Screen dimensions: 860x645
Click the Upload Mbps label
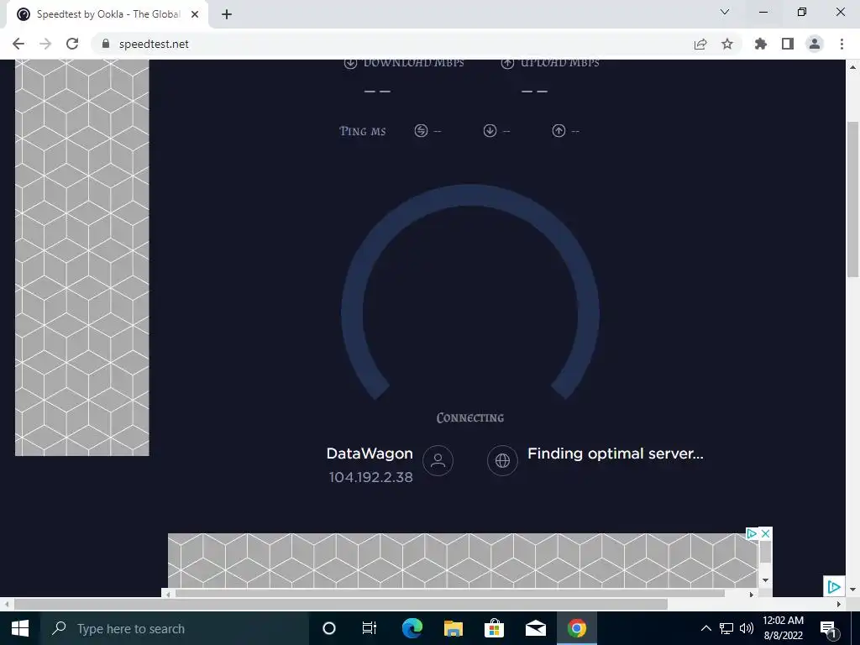click(x=560, y=63)
